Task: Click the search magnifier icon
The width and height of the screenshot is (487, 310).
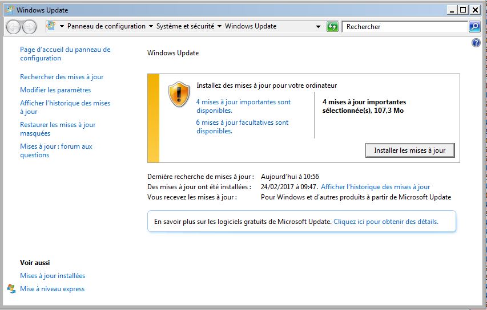Action: click(474, 27)
